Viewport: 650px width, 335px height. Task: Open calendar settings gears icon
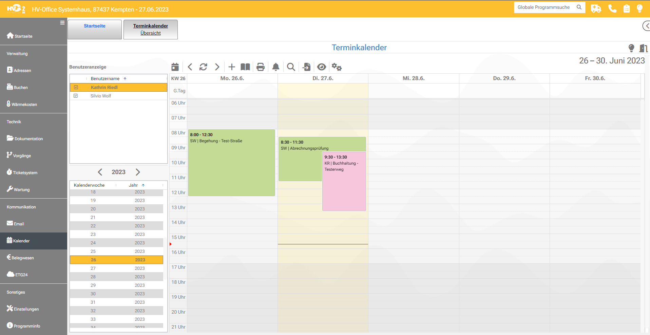337,67
